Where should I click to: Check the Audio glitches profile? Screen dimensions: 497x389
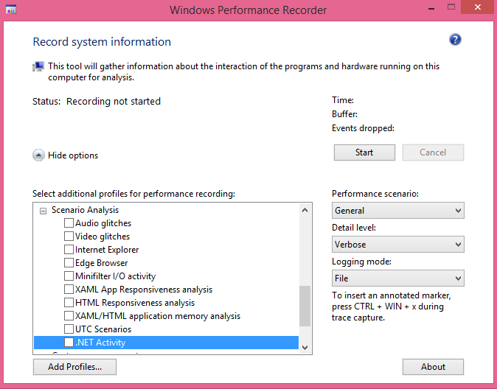[69, 223]
